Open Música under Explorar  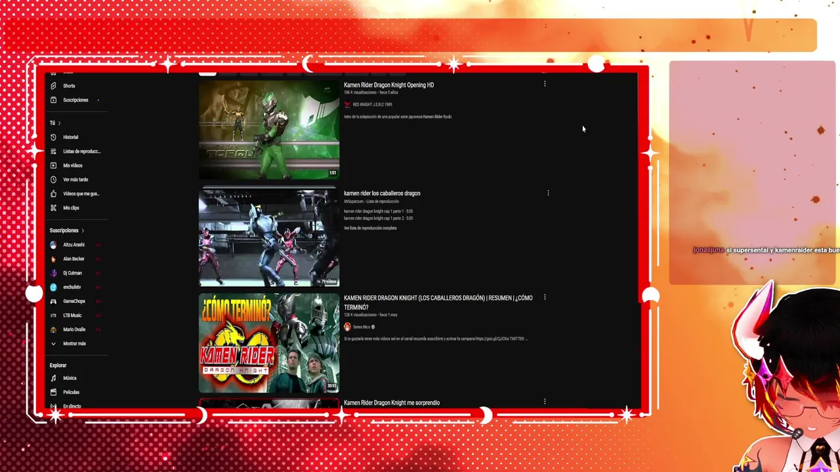coord(69,378)
